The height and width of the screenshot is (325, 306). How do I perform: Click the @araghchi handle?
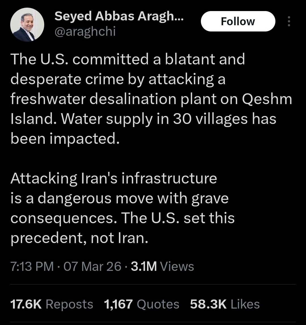click(85, 31)
